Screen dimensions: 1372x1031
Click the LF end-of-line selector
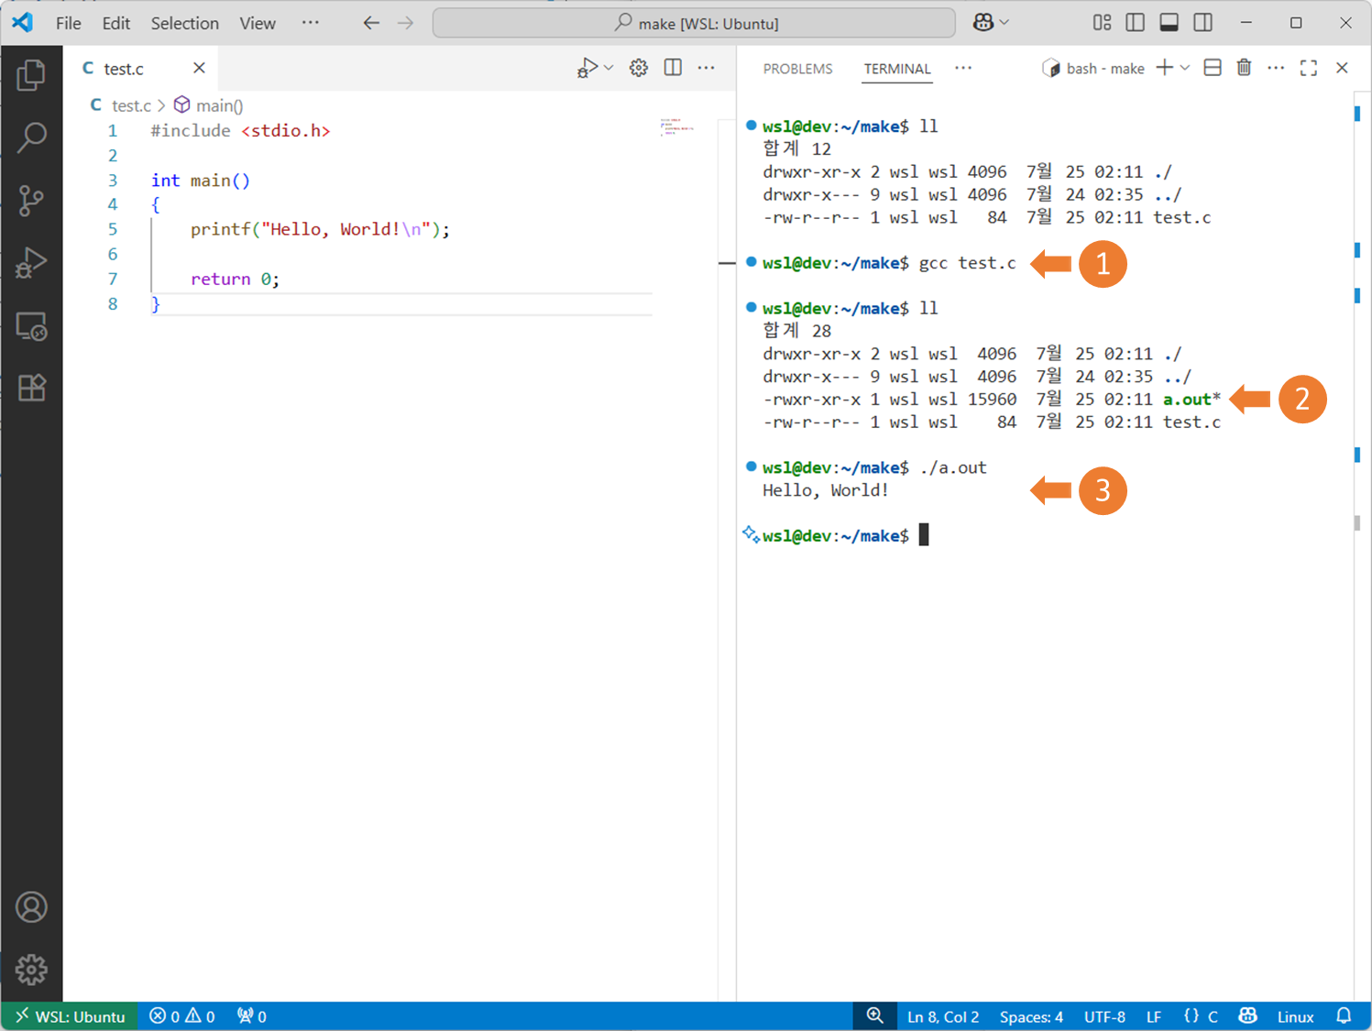(x=1154, y=1016)
